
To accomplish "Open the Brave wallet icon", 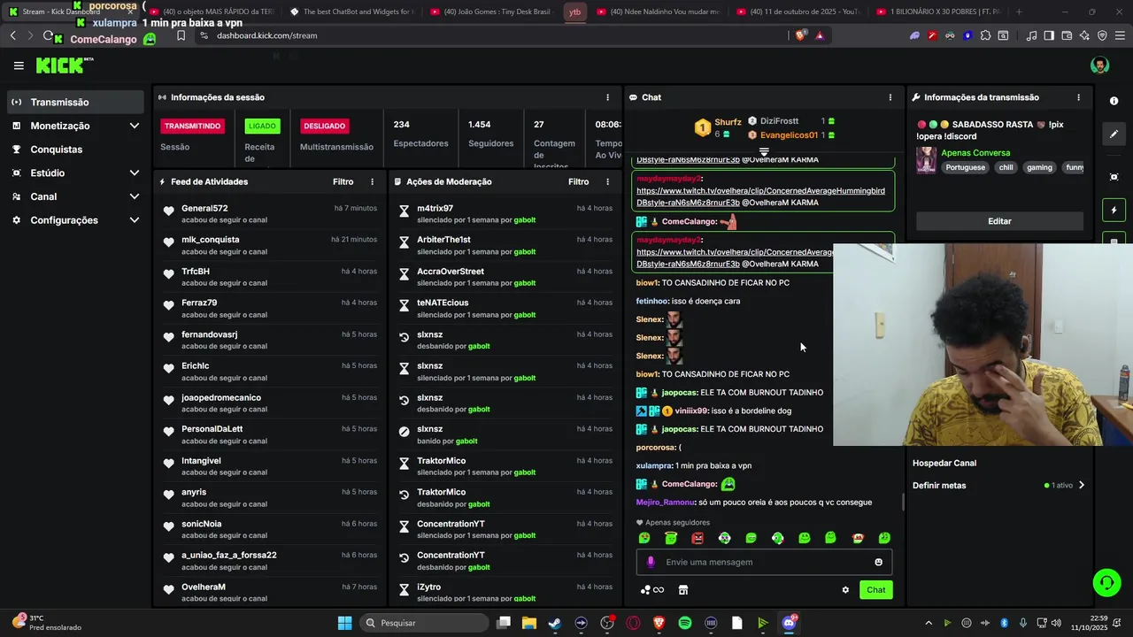I will pos(1067,35).
